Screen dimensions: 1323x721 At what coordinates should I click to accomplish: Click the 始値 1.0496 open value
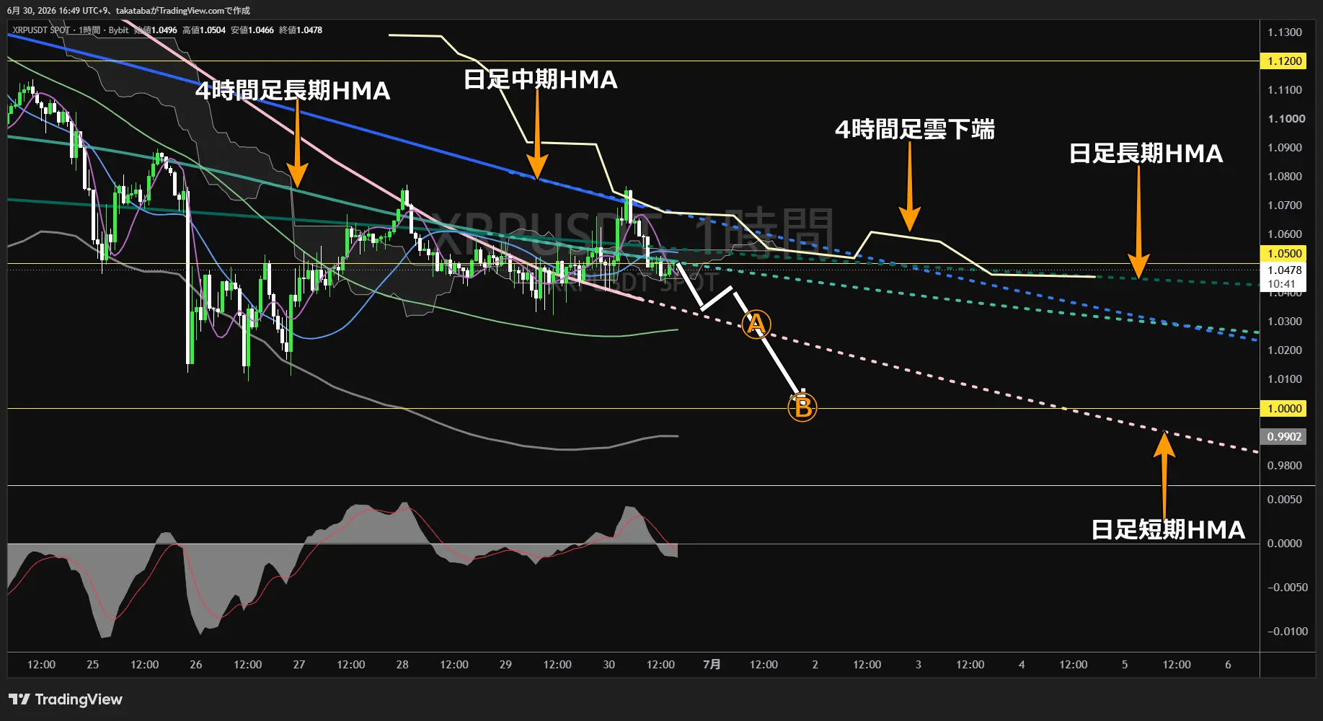[156, 30]
